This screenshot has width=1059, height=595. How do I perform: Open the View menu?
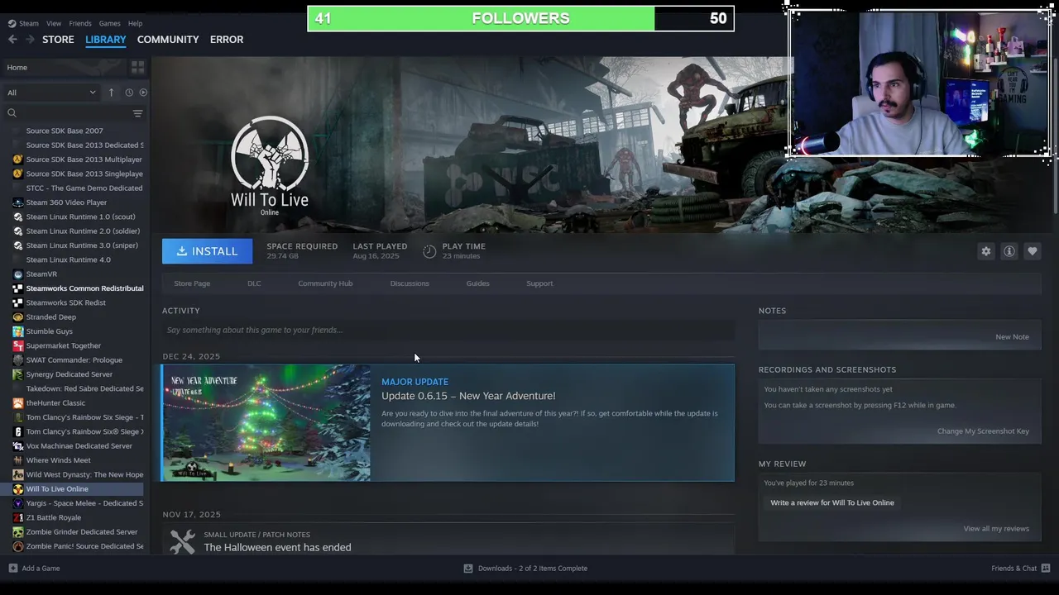point(54,23)
